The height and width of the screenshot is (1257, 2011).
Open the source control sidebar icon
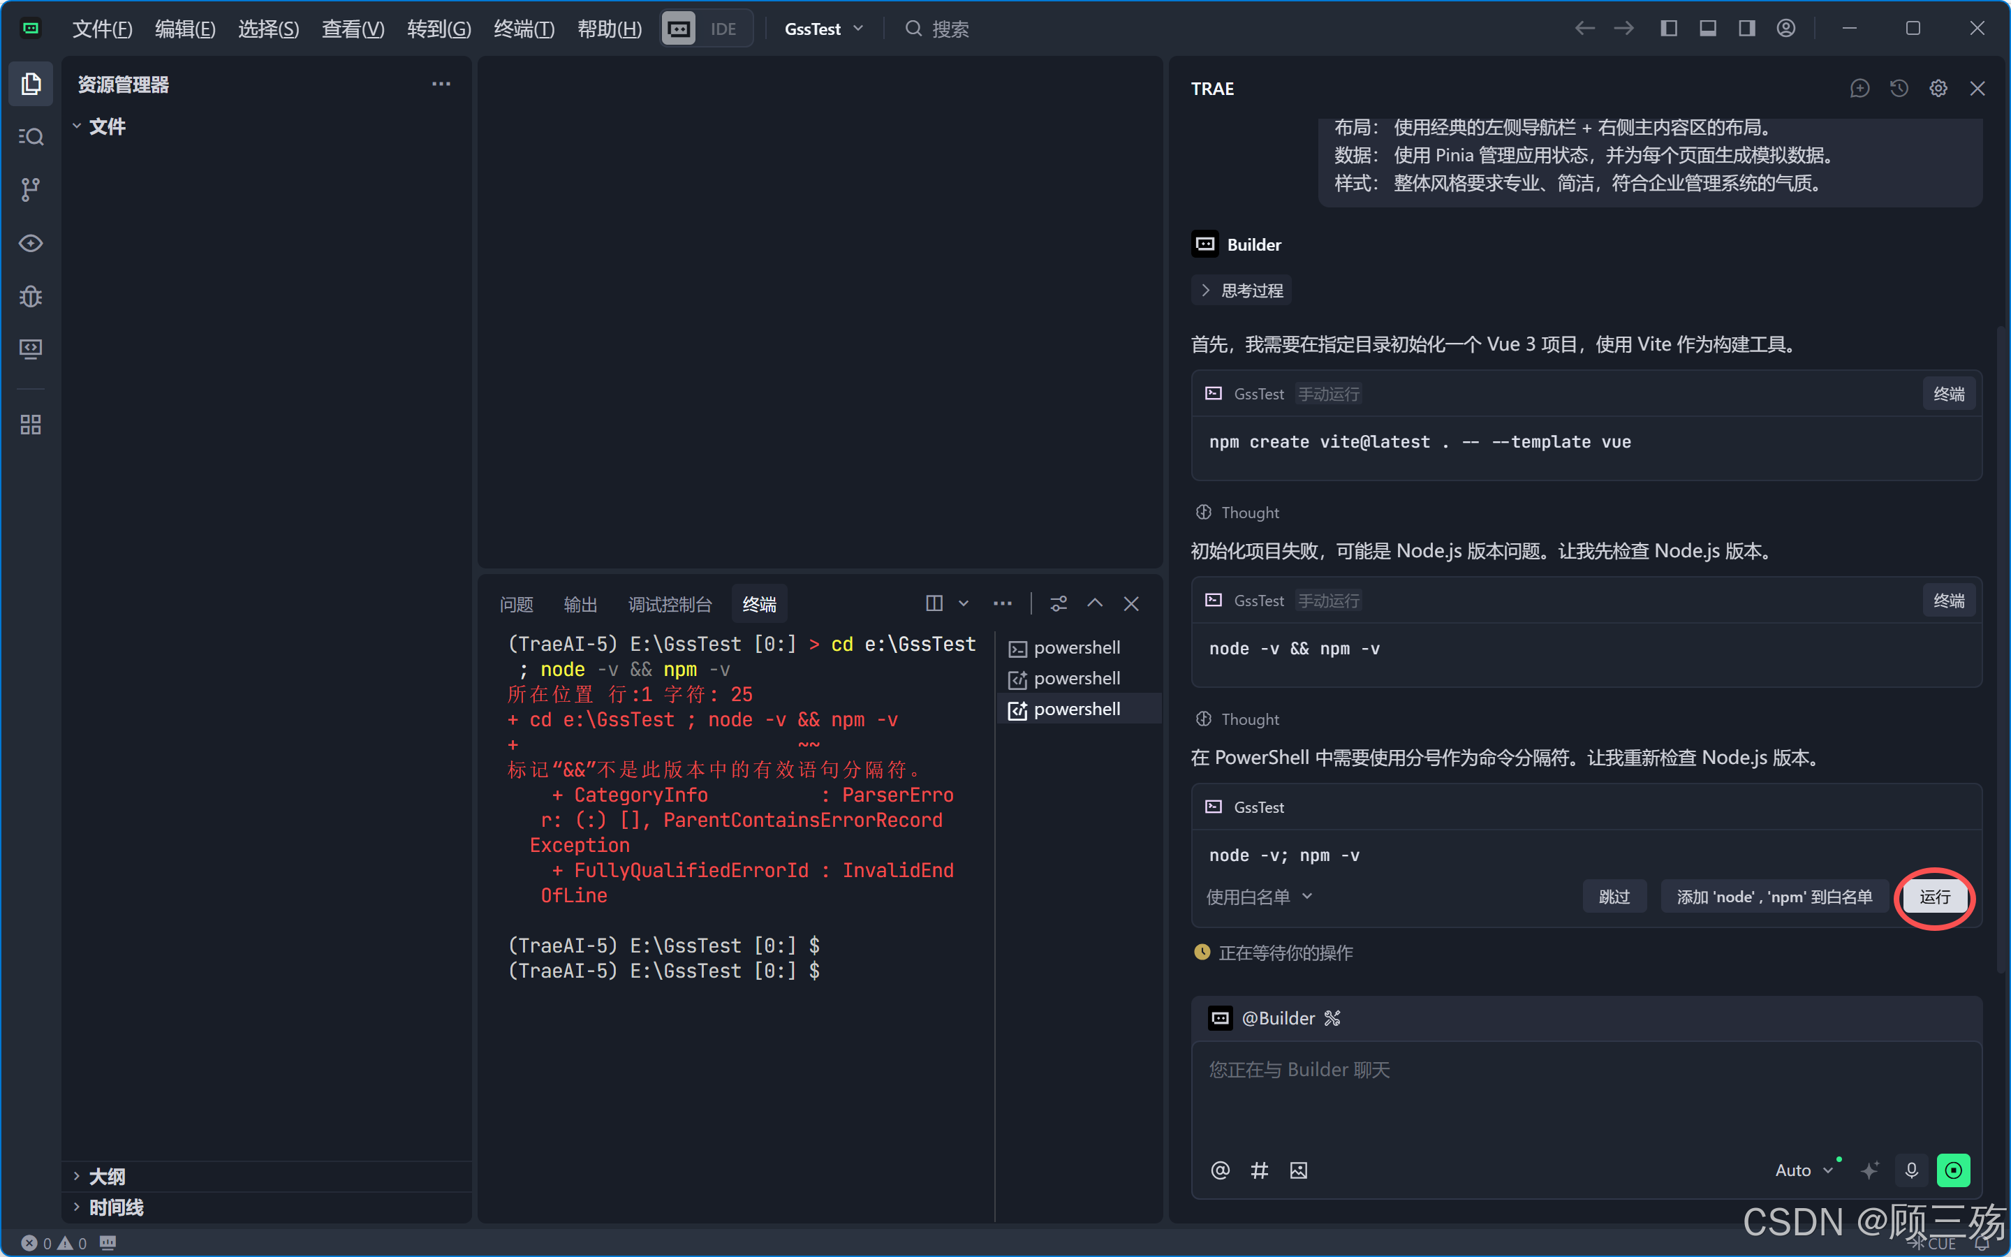31,189
